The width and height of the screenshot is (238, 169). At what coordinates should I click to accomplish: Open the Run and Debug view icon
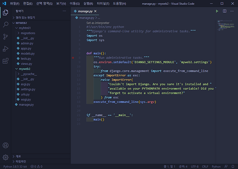click(5, 49)
